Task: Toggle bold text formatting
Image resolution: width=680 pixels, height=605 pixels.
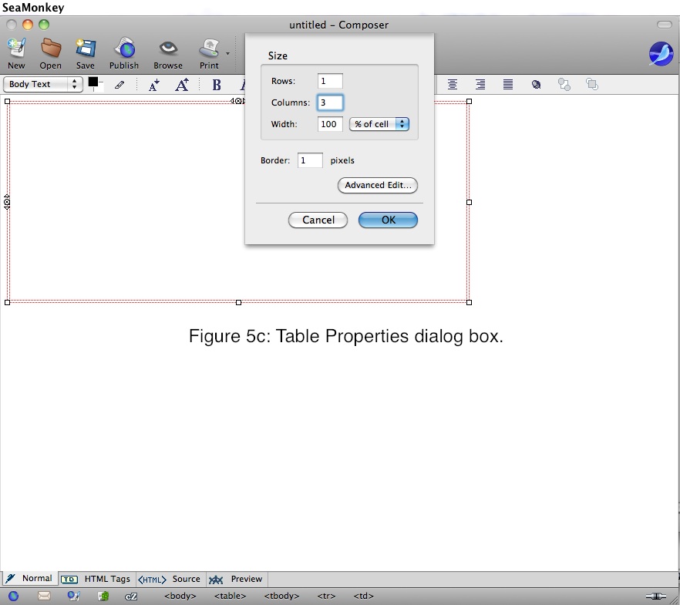Action: click(x=217, y=85)
